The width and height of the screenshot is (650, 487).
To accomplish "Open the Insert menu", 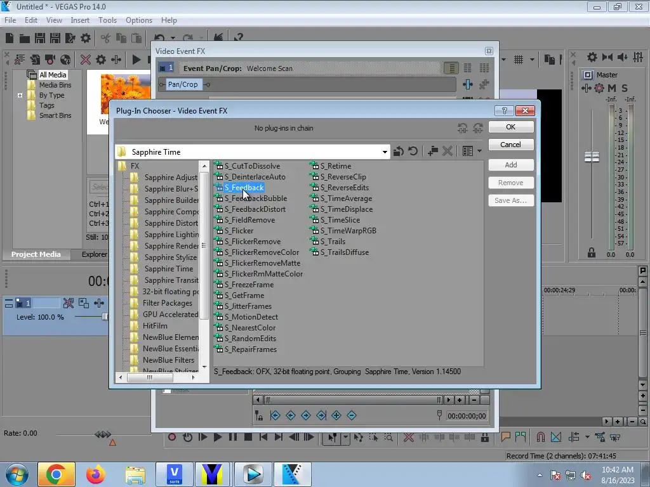I will (80, 20).
